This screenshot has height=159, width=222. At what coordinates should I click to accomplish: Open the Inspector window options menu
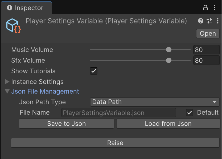pyautogui.click(x=215, y=8)
